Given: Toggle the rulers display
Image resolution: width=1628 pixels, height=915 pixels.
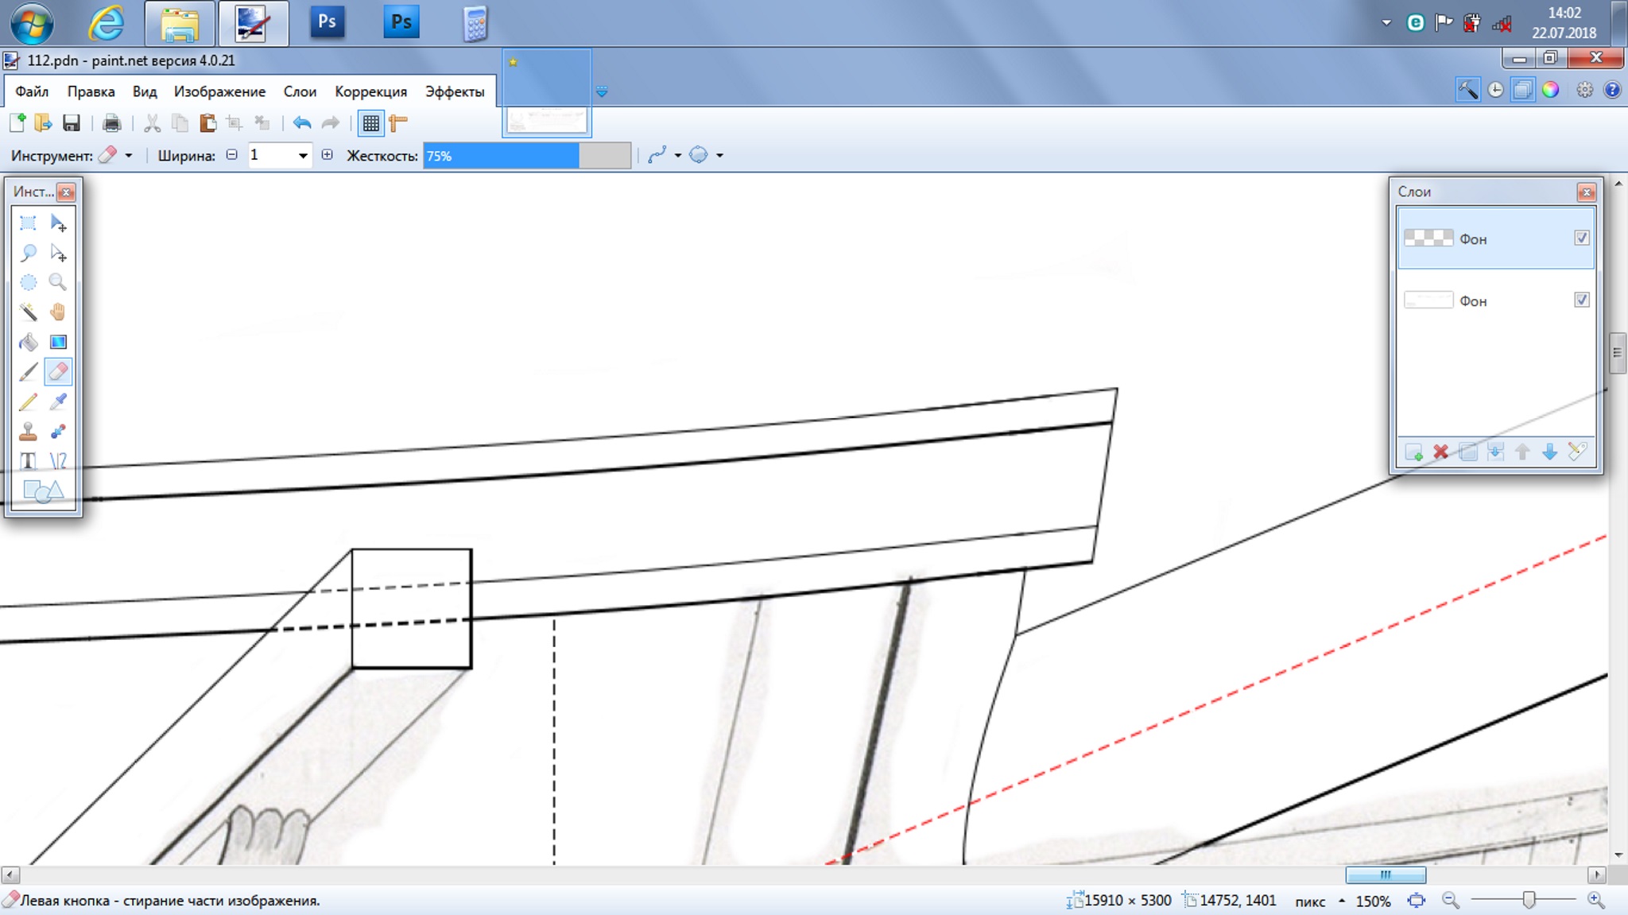Looking at the screenshot, I should (398, 122).
